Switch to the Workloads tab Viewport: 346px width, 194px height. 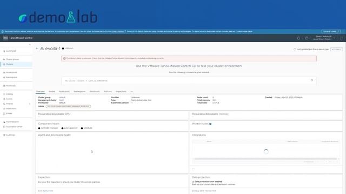95,92
